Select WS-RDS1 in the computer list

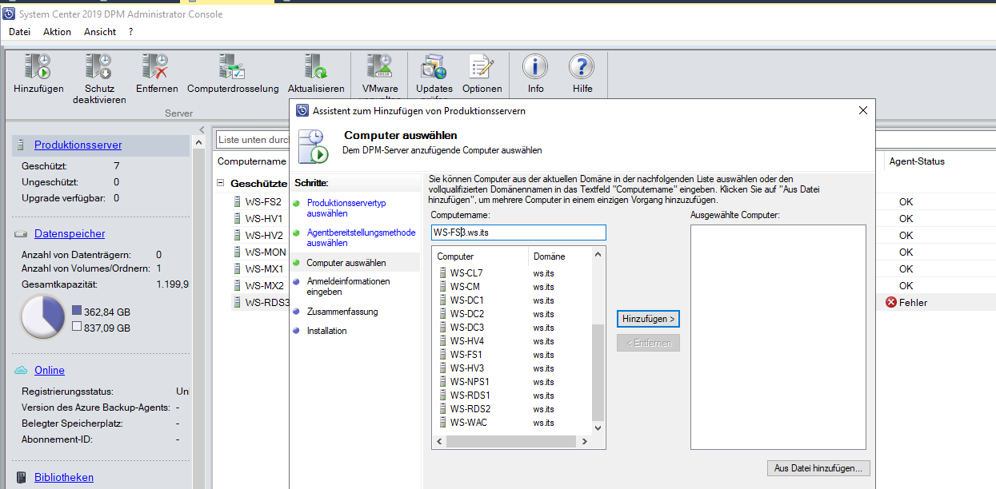[x=470, y=396]
